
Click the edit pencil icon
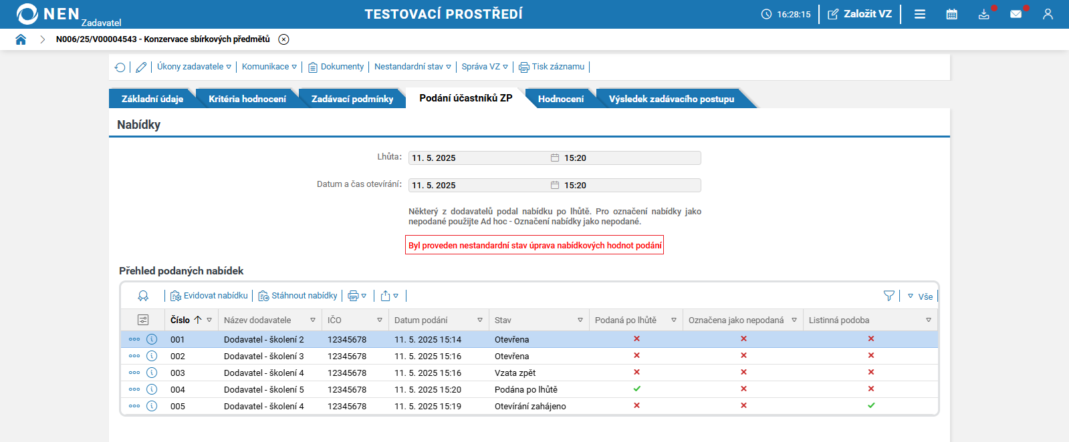coord(141,67)
